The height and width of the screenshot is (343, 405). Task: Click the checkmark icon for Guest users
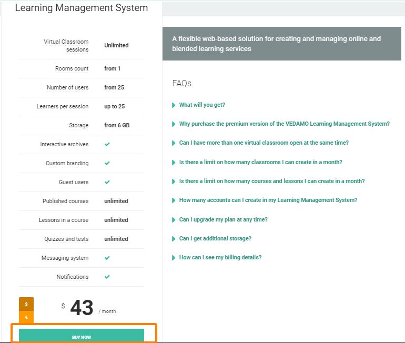click(107, 182)
